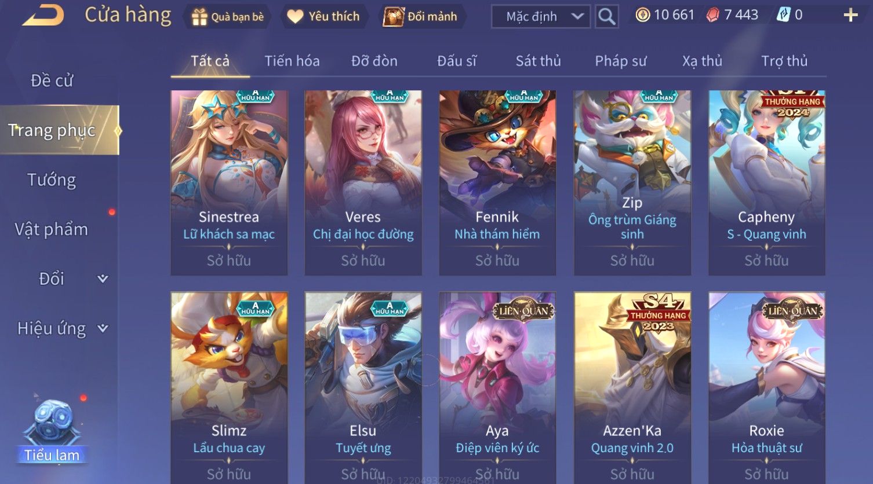The height and width of the screenshot is (484, 873).
Task: Go back using the golden return arrow
Action: point(43,16)
